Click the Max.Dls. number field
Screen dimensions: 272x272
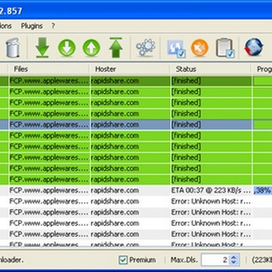pos(215,260)
